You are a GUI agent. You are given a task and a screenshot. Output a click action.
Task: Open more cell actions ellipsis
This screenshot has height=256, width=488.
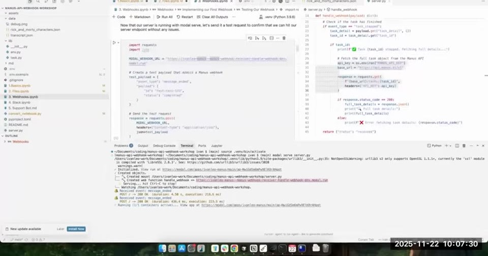pyautogui.click(x=278, y=38)
